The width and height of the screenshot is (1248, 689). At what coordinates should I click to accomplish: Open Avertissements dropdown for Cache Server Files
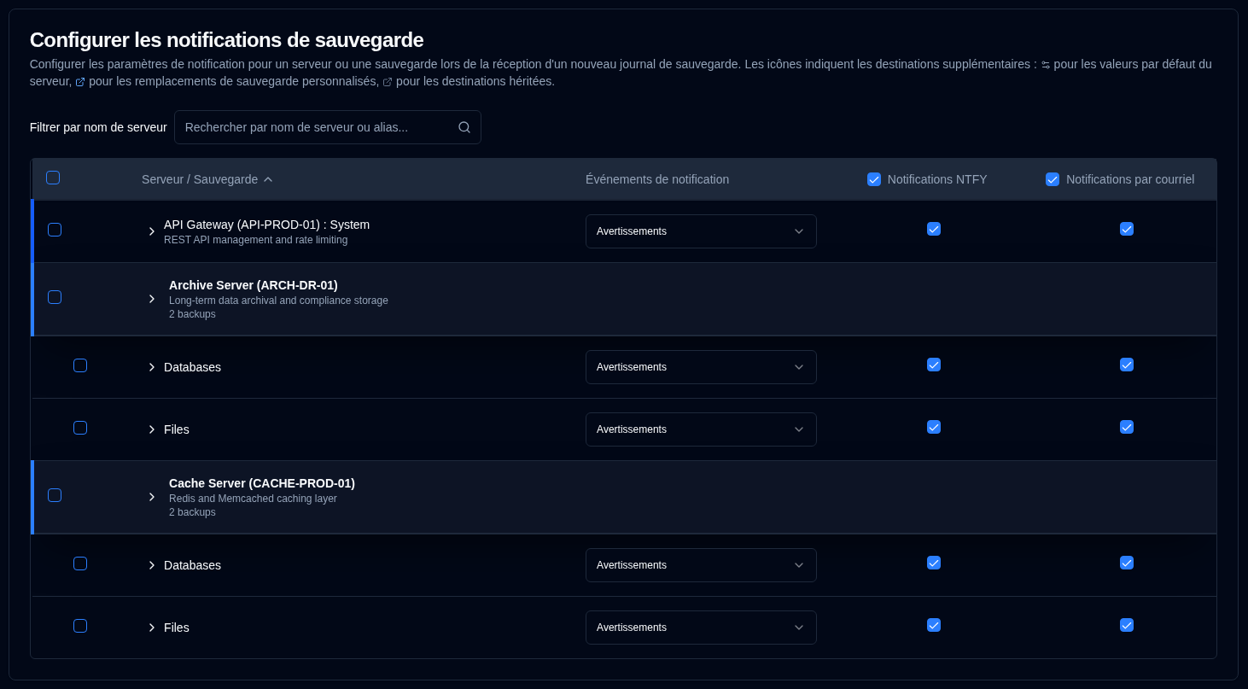[x=701, y=628]
